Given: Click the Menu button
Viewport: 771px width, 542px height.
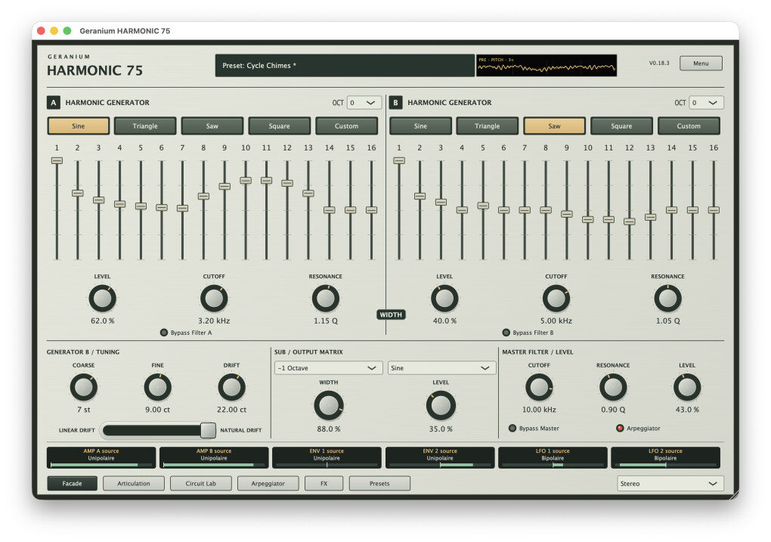Looking at the screenshot, I should pos(701,63).
